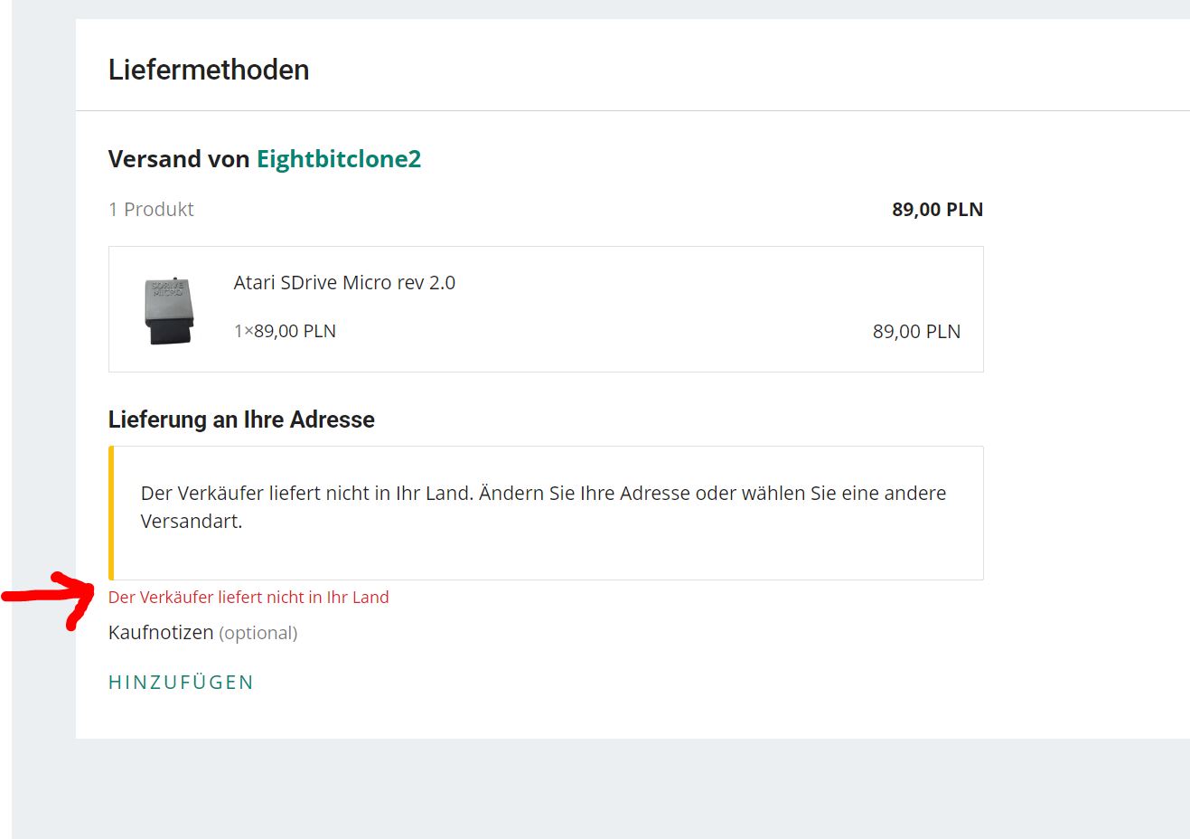Image resolution: width=1190 pixels, height=839 pixels.
Task: Open the Eightbitclone2 seller link
Action: [x=339, y=159]
